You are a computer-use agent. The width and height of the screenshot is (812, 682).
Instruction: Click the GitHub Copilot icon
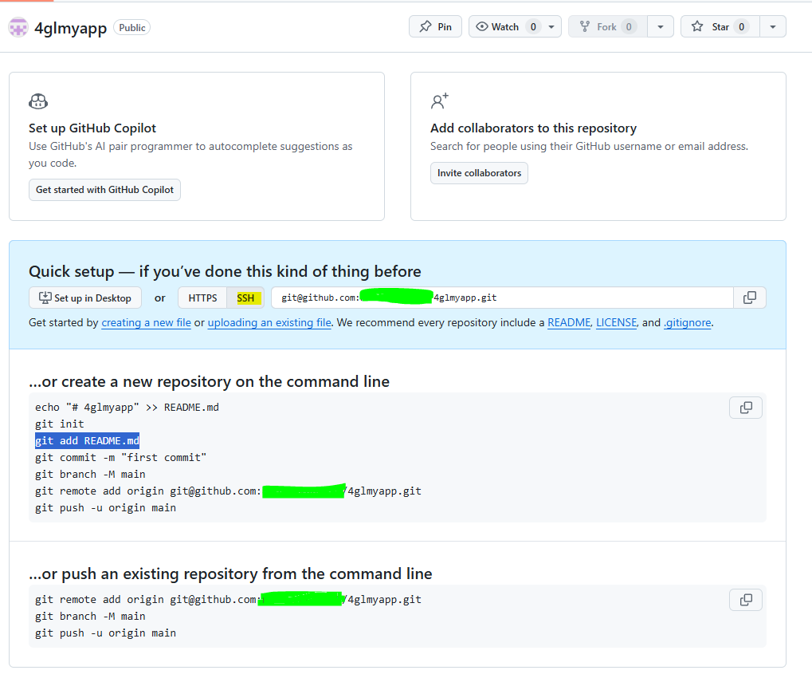click(38, 101)
